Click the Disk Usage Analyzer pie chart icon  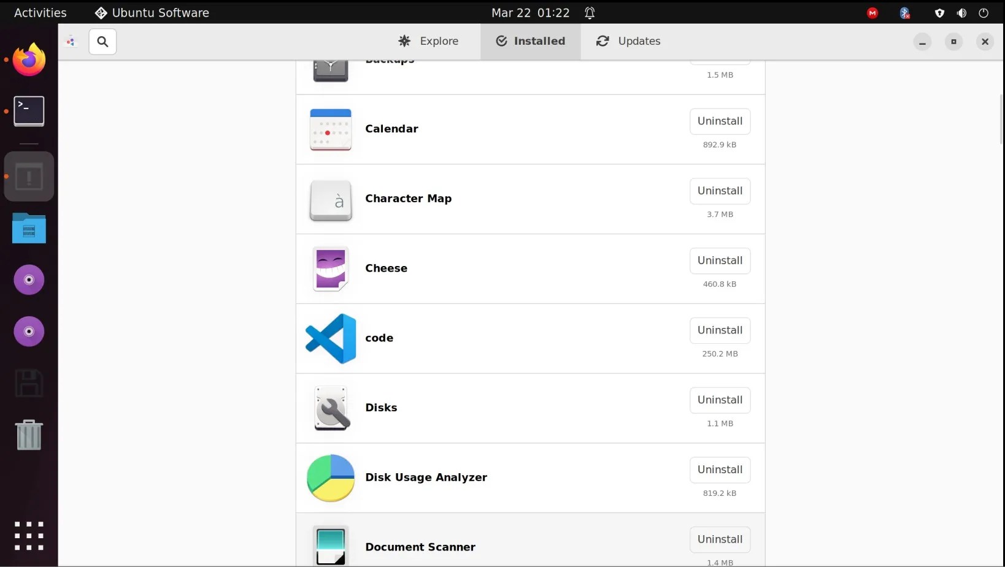pos(331,478)
